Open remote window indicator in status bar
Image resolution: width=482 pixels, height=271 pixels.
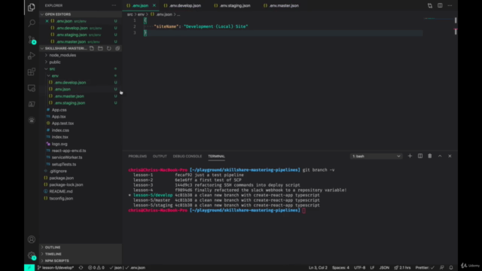point(29,268)
